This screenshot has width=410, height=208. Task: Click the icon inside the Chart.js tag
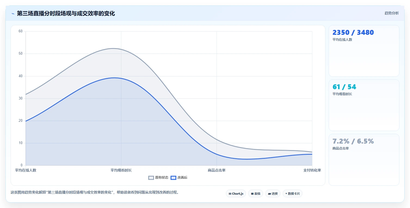tap(230, 194)
